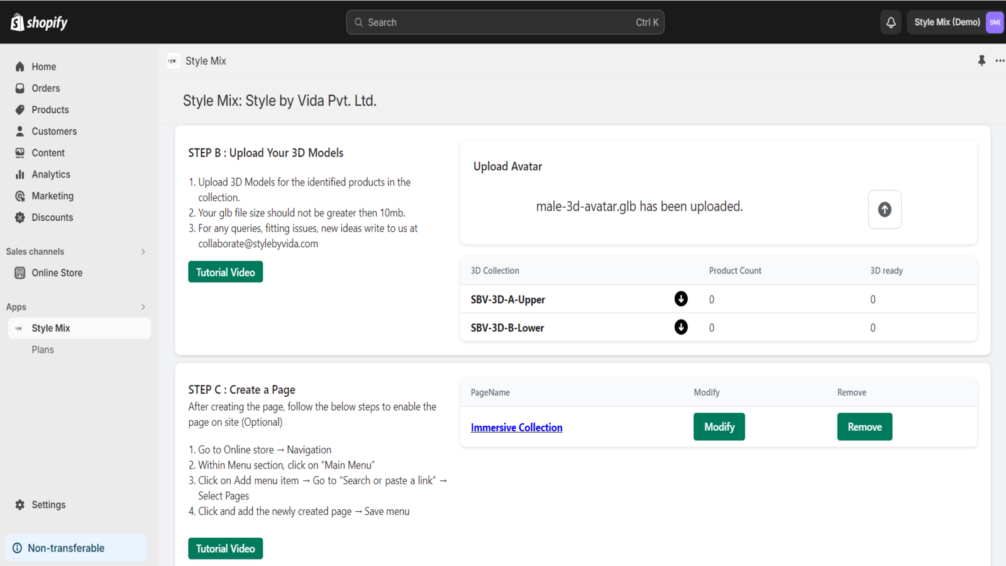Click the Products tag icon
The height and width of the screenshot is (566, 1006).
click(20, 109)
